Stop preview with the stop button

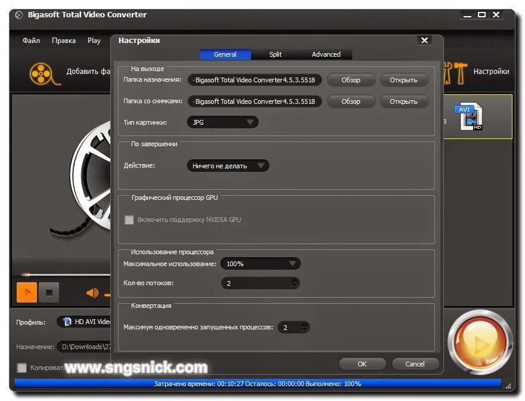49,292
